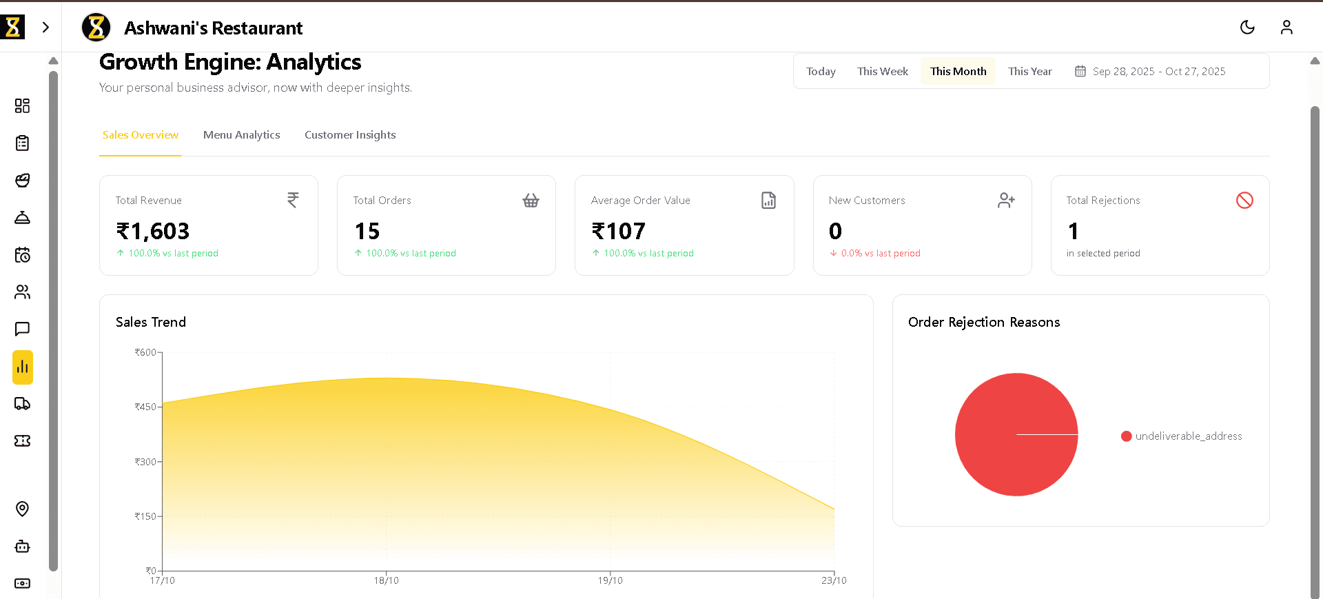Viewport: 1323px width, 599px height.
Task: Toggle dark mode with the moon icon
Action: 1247,28
